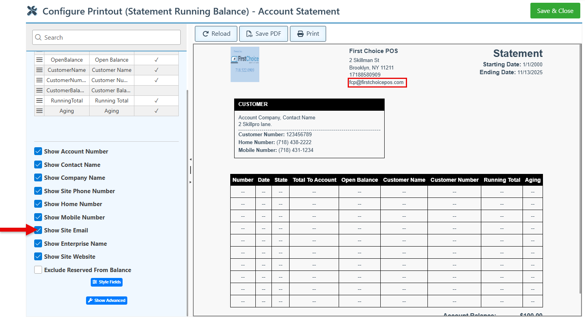Save the printout as PDF
The image size is (585, 318).
pos(264,34)
